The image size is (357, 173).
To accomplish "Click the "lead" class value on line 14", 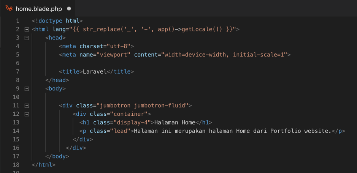I will point(121,131).
